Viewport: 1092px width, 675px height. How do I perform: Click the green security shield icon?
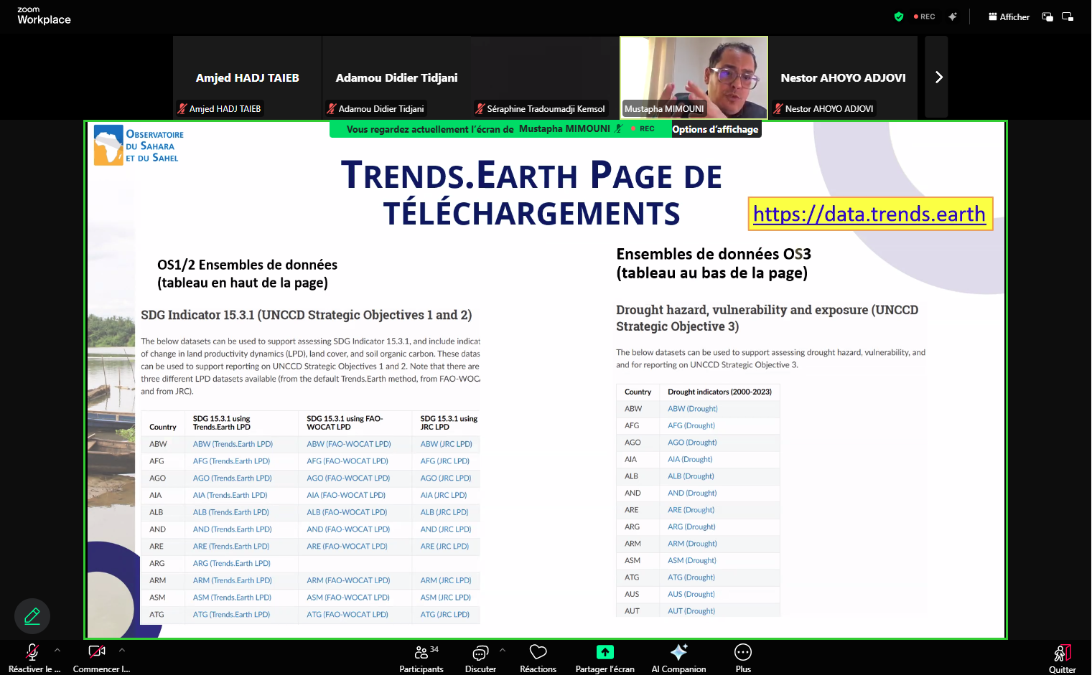click(898, 16)
